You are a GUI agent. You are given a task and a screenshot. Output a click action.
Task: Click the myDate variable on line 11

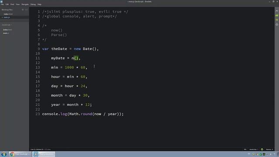[x=58, y=58]
